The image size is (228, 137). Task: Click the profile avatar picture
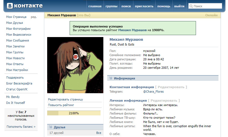pos(75,65)
